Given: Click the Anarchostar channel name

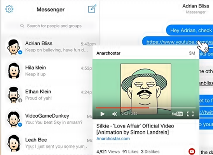Looking at the screenshot, I should click(x=108, y=53).
